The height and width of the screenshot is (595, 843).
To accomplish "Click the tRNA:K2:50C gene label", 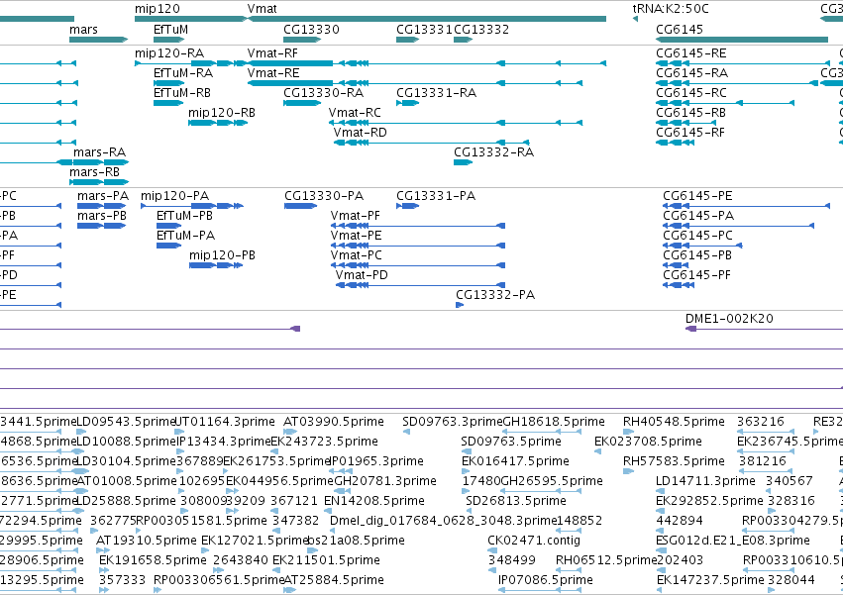I will [x=671, y=9].
